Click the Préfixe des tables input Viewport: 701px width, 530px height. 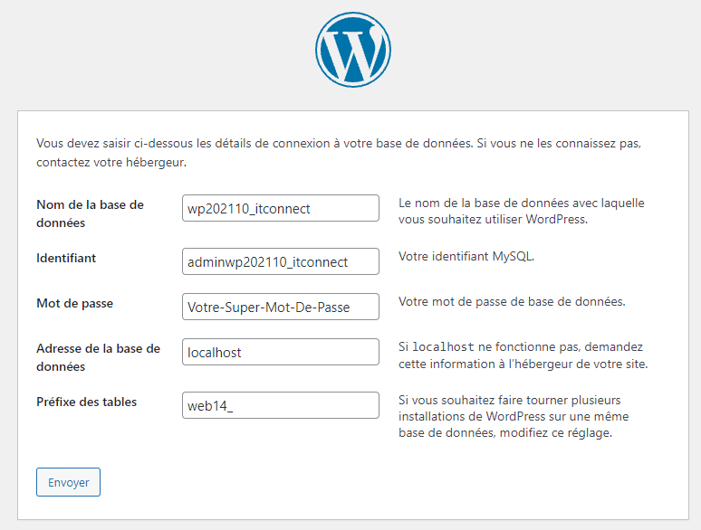pos(280,405)
